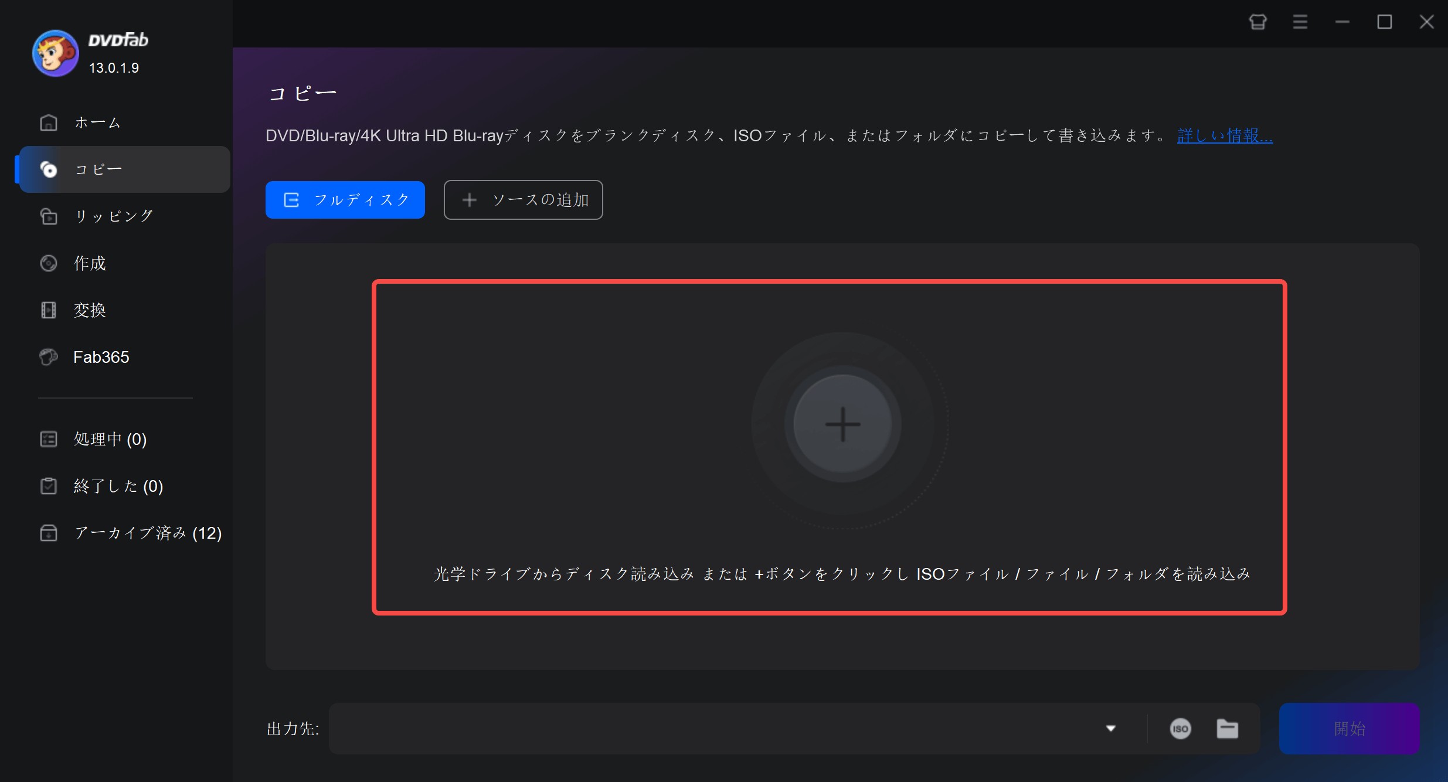The image size is (1448, 782).
Task: Switch to the 変換 module
Action: coord(89,310)
